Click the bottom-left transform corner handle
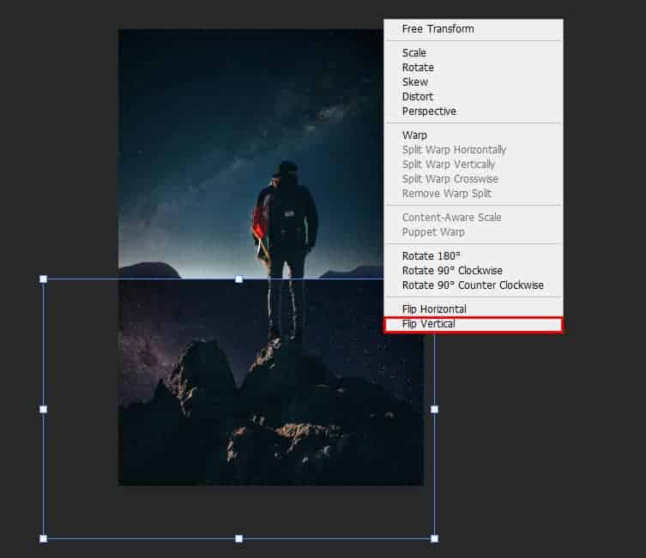The image size is (646, 558). click(x=43, y=539)
